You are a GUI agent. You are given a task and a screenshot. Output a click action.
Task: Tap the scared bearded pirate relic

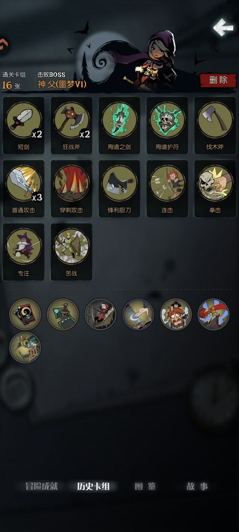coord(176,314)
